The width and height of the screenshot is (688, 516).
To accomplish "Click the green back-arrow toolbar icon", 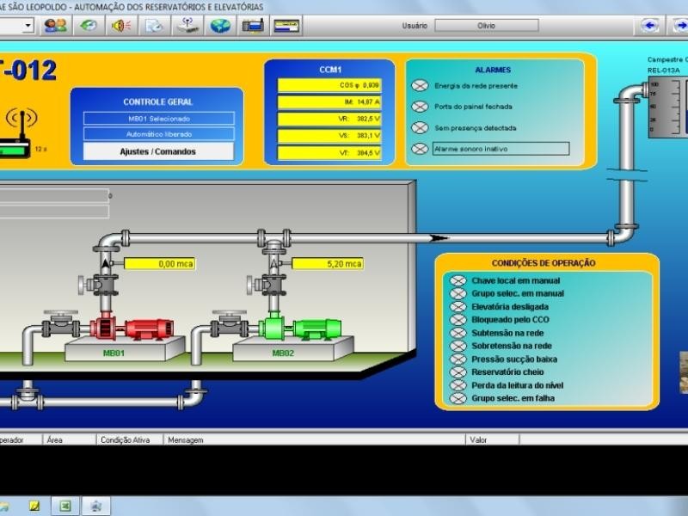I will [88, 26].
